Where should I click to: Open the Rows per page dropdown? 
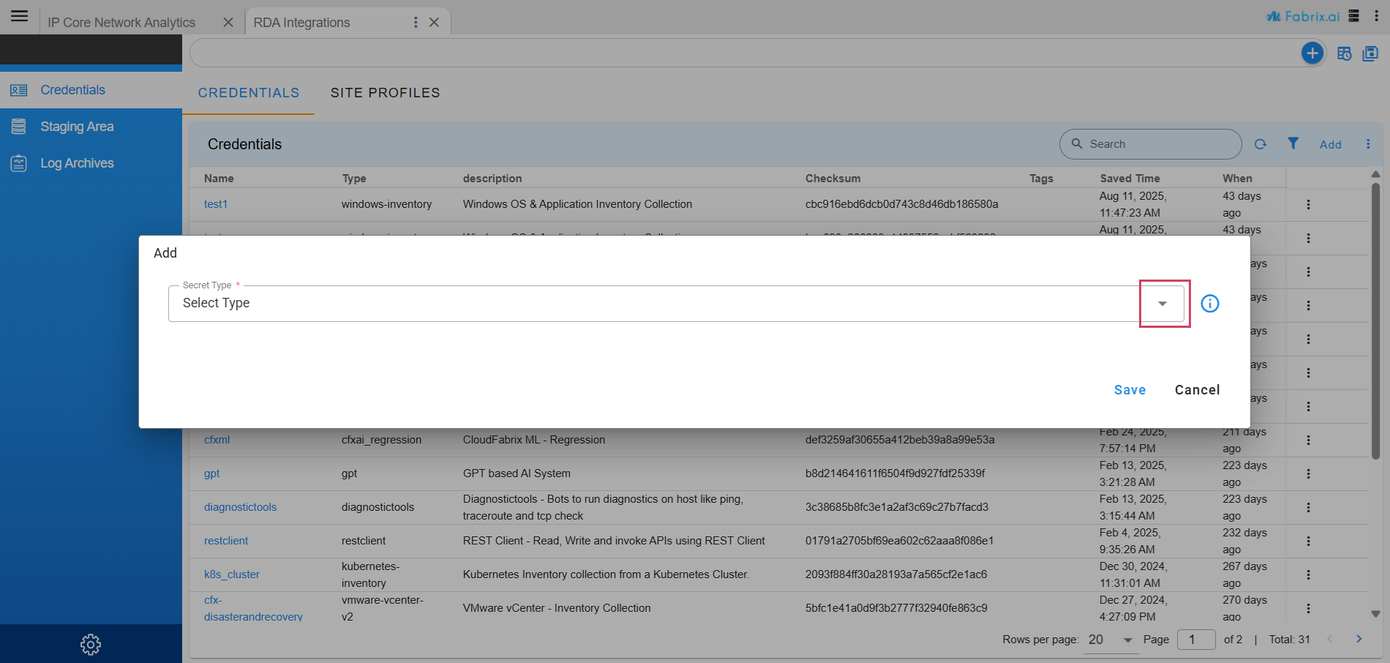click(x=1113, y=640)
